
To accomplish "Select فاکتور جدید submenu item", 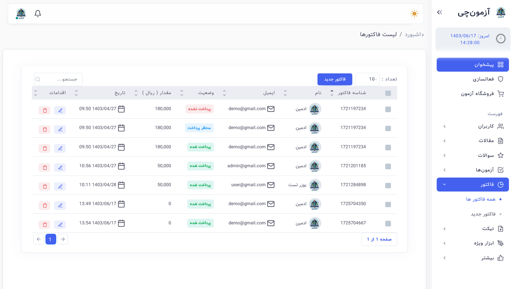I will [x=483, y=214].
